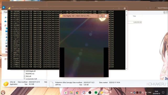Open the volume speaker tray icon
Screen dimensions: 168x95
(x=146, y=93)
